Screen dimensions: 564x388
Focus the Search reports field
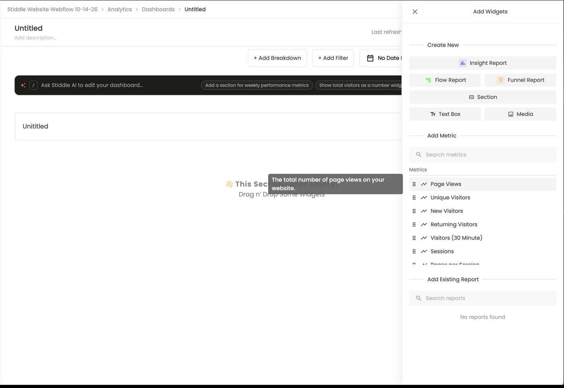(x=483, y=298)
